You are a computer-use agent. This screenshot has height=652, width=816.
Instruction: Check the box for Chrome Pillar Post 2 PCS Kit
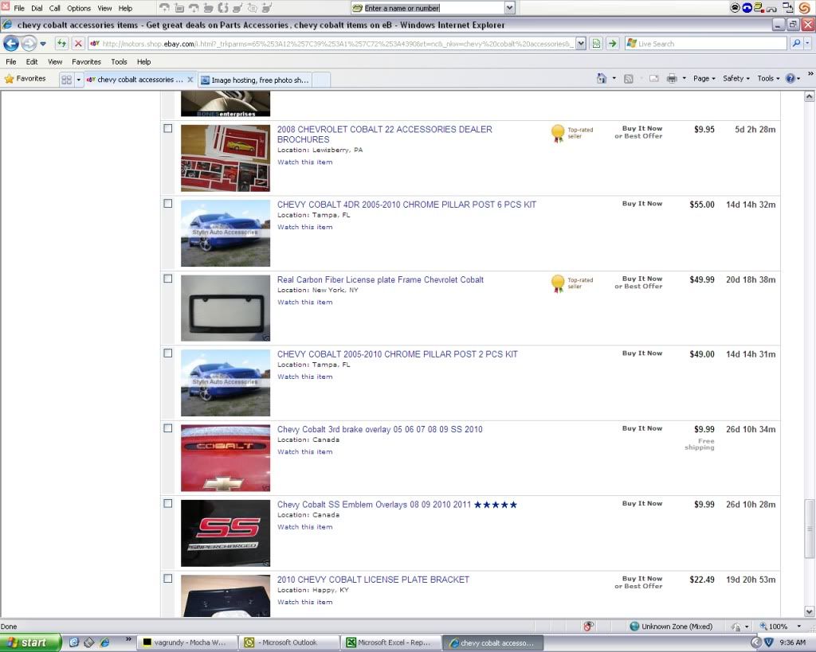168,353
